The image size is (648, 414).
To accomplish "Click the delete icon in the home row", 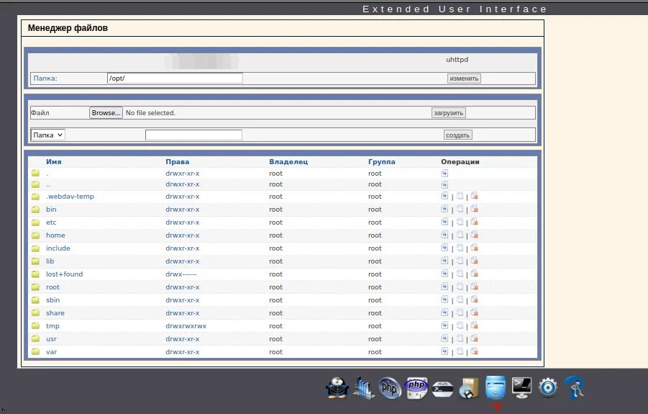I will click(474, 235).
